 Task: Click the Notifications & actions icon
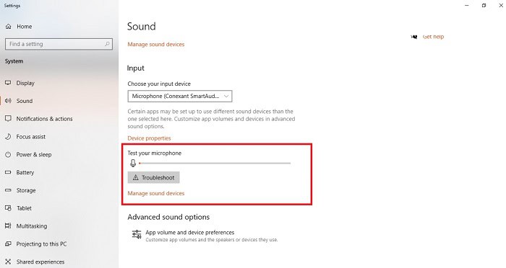point(8,119)
